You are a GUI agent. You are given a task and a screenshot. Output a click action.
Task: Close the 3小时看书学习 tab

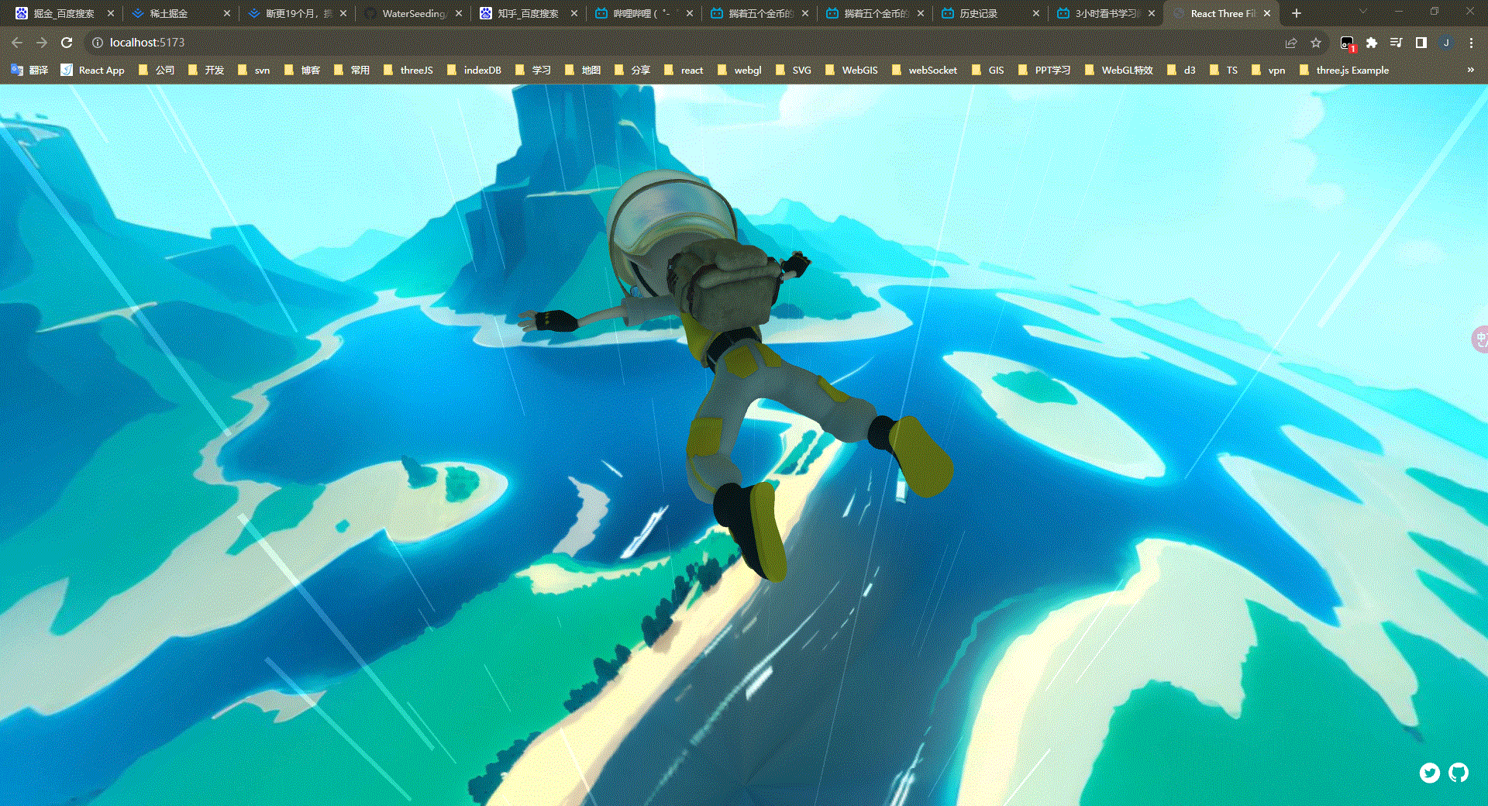pos(1152,13)
